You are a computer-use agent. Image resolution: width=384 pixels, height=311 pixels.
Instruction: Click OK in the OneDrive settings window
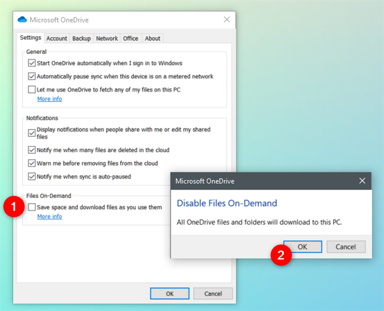(169, 294)
